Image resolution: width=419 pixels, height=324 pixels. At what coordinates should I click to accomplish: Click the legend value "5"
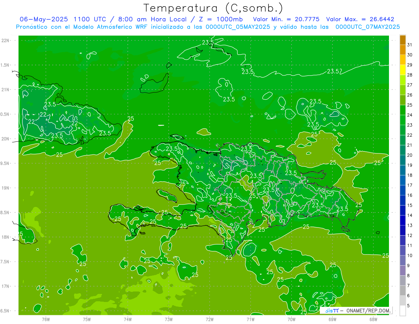click(409, 305)
